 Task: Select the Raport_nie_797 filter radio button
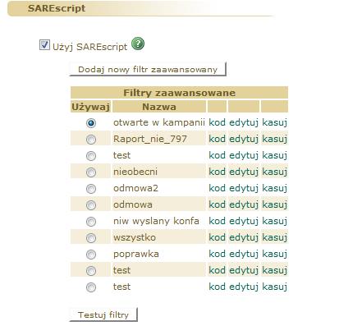[x=91, y=140]
